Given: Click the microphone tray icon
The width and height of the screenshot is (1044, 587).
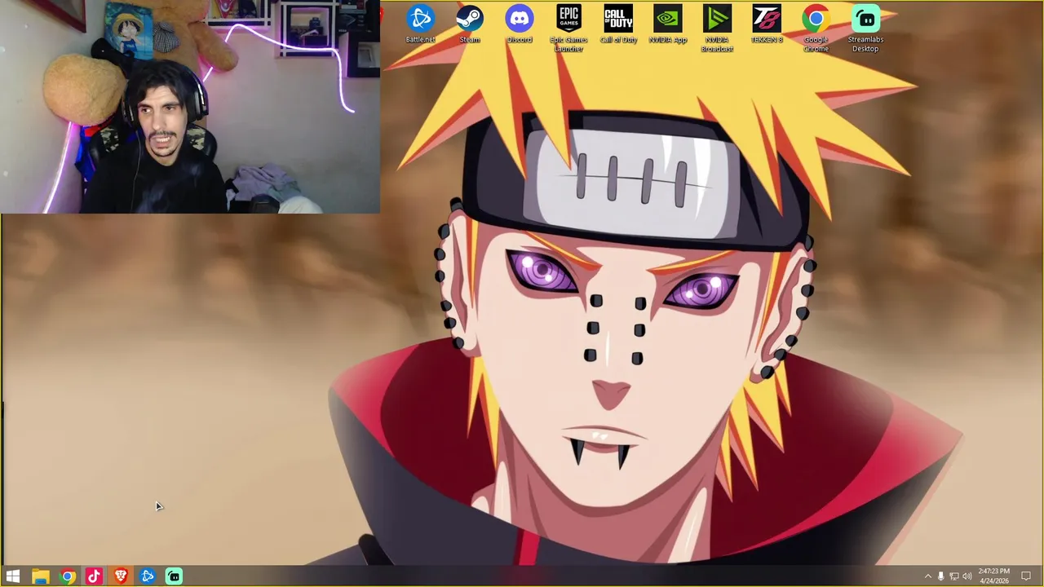Looking at the screenshot, I should (x=940, y=576).
